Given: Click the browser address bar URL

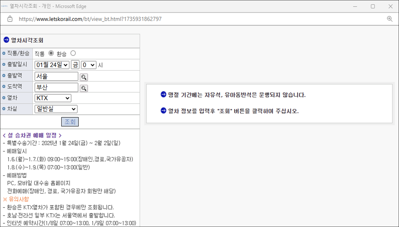Looking at the screenshot, I should point(90,19).
